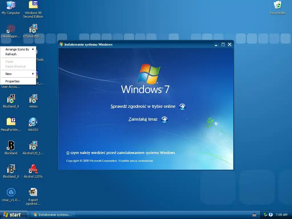
Task: Click the Instalowanie systemu taskbar button
Action: pos(53,215)
